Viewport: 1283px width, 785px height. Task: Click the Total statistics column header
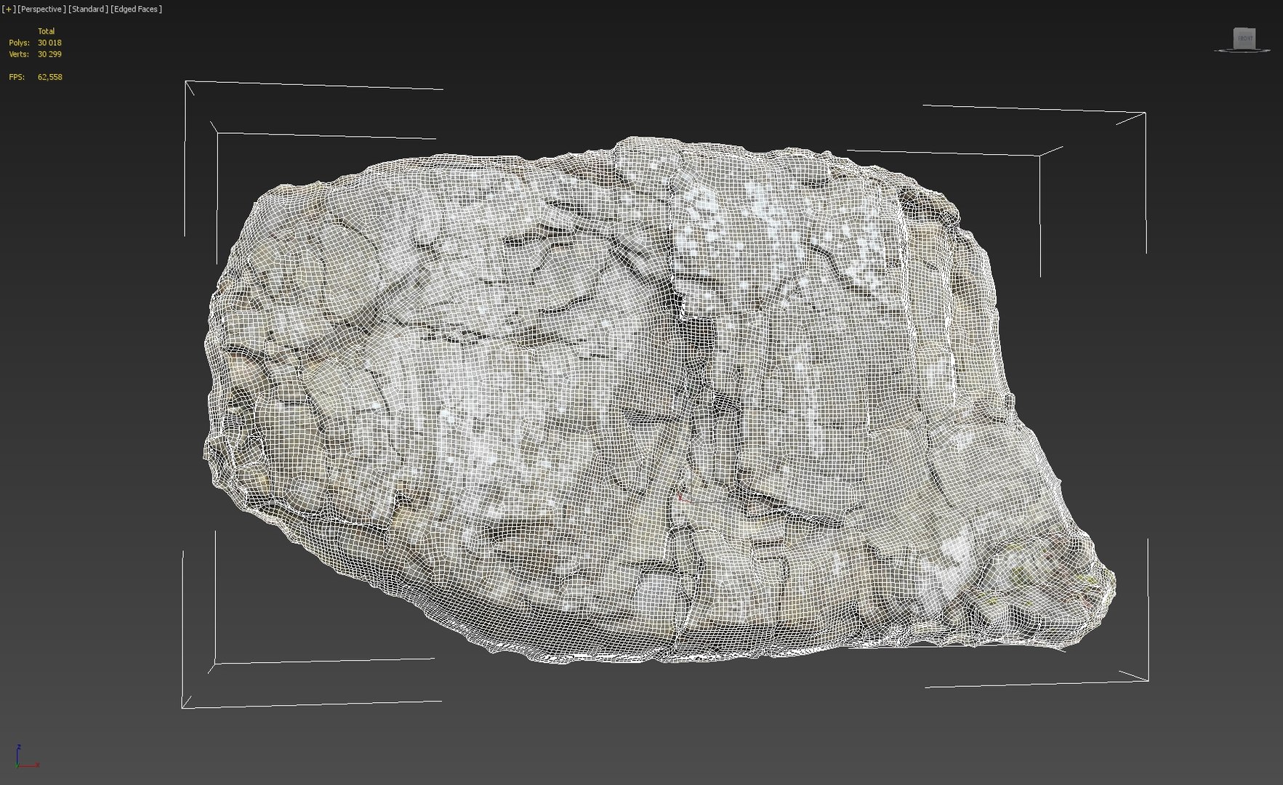tap(46, 31)
